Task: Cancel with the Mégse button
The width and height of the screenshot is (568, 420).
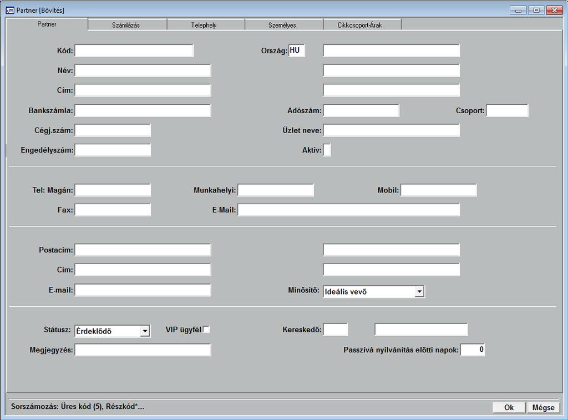Action: [544, 407]
